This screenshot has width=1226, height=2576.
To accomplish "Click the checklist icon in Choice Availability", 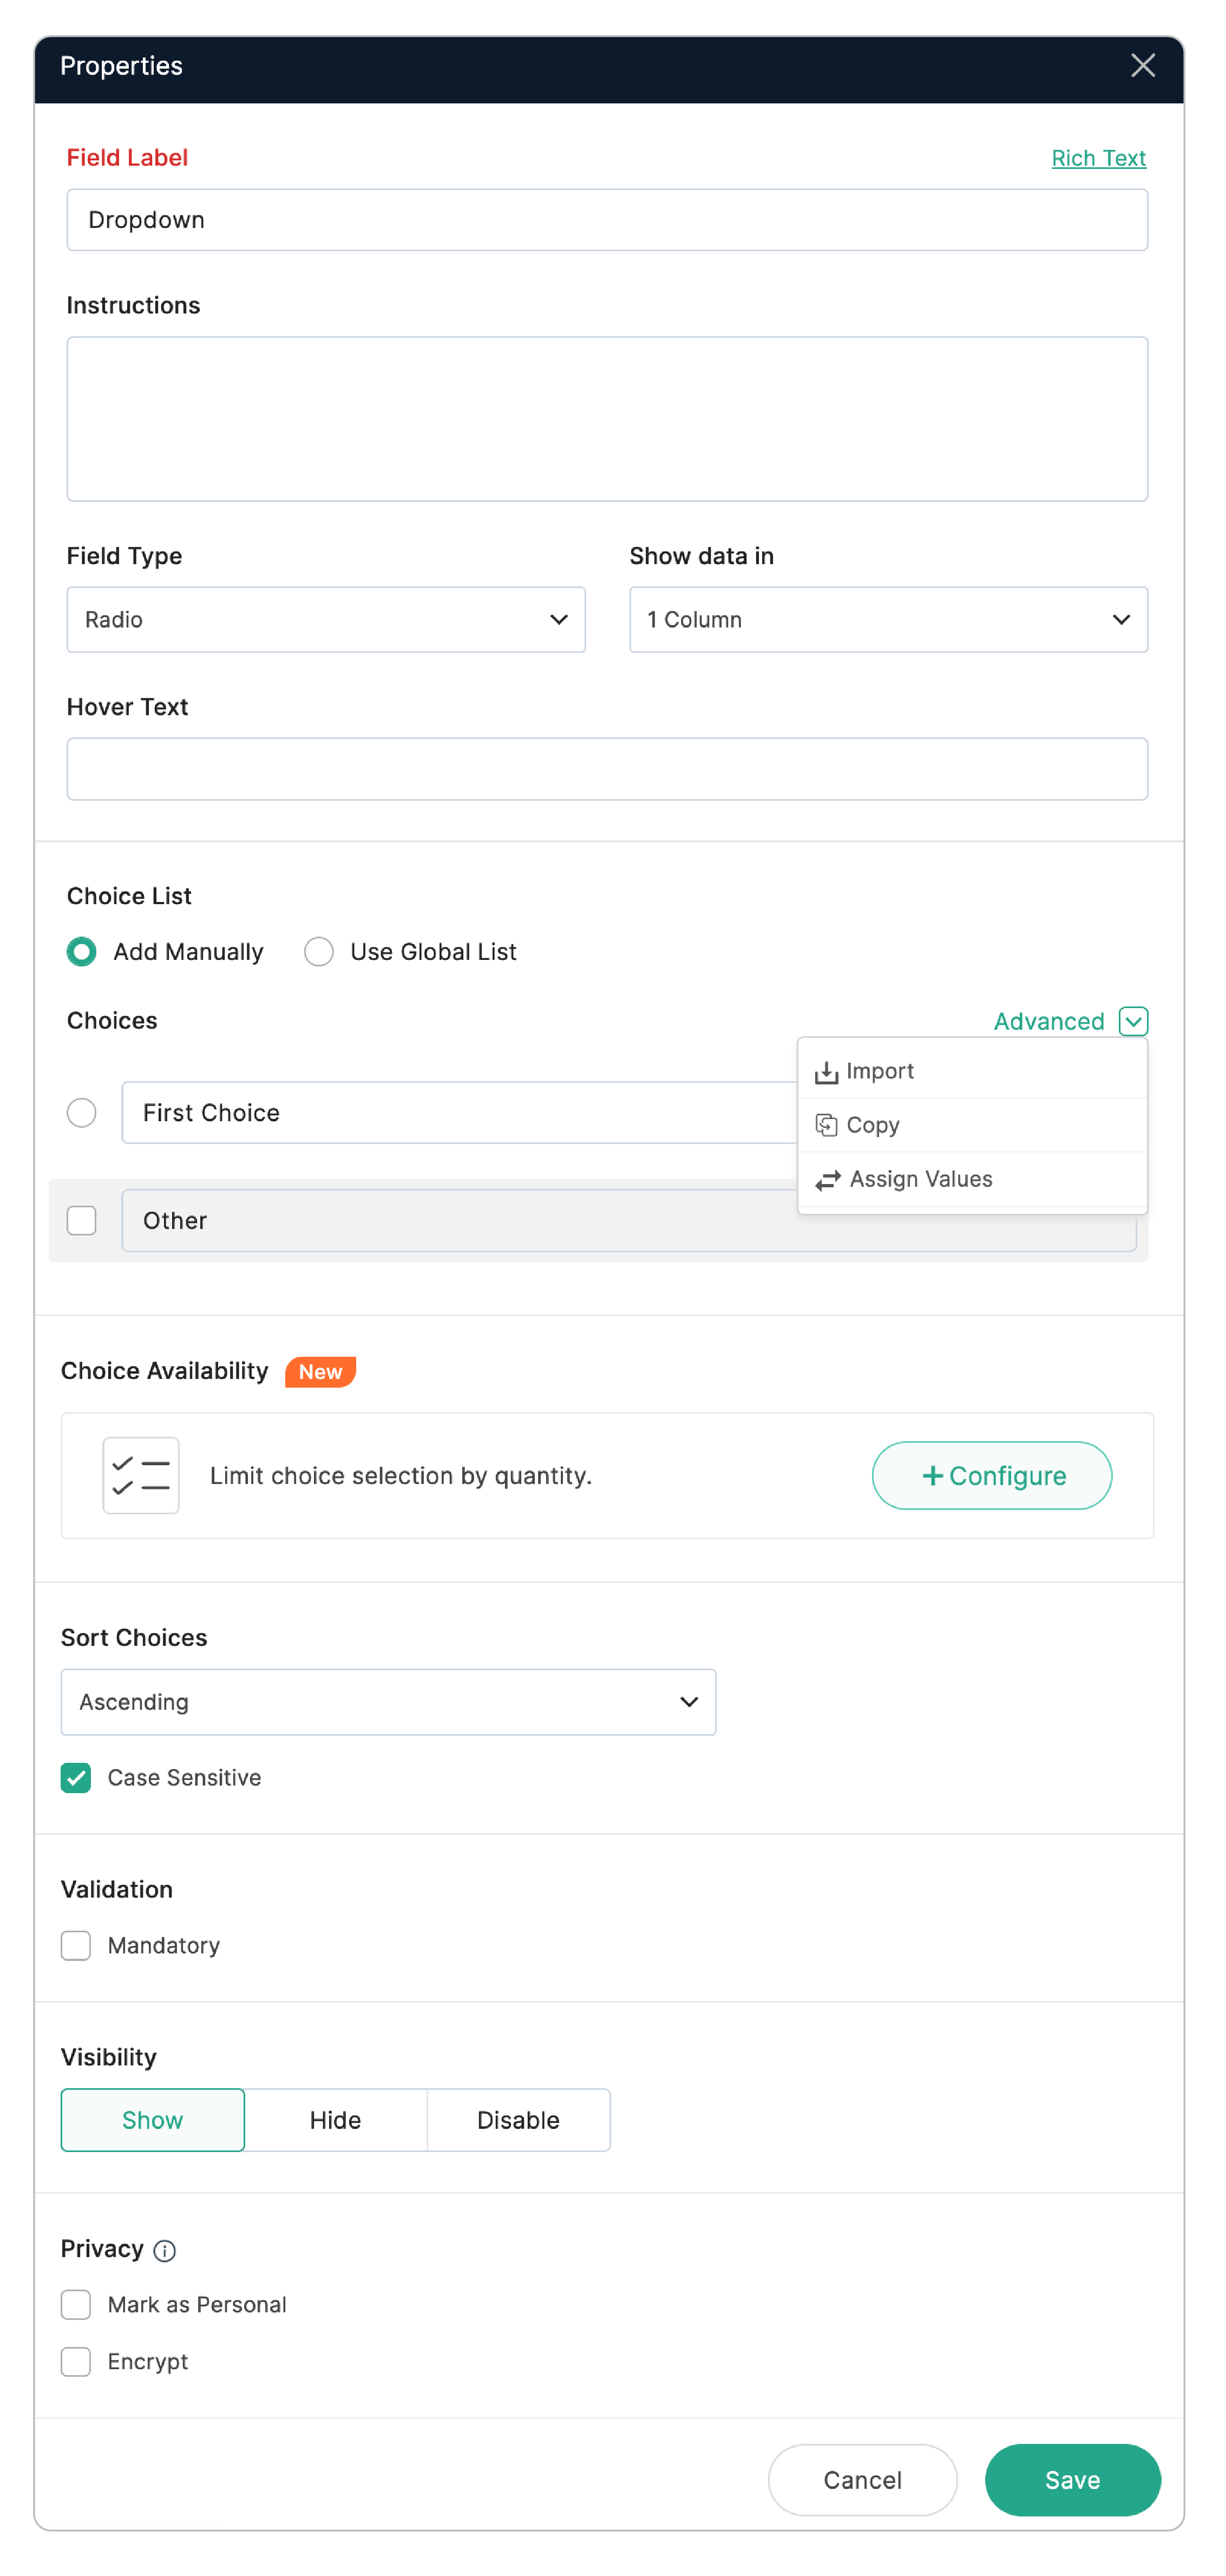I will (x=141, y=1476).
